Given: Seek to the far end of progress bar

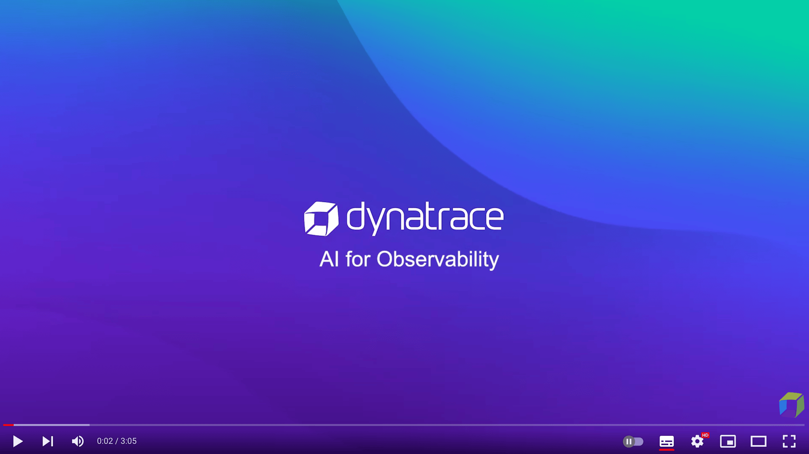Looking at the screenshot, I should [x=803, y=425].
